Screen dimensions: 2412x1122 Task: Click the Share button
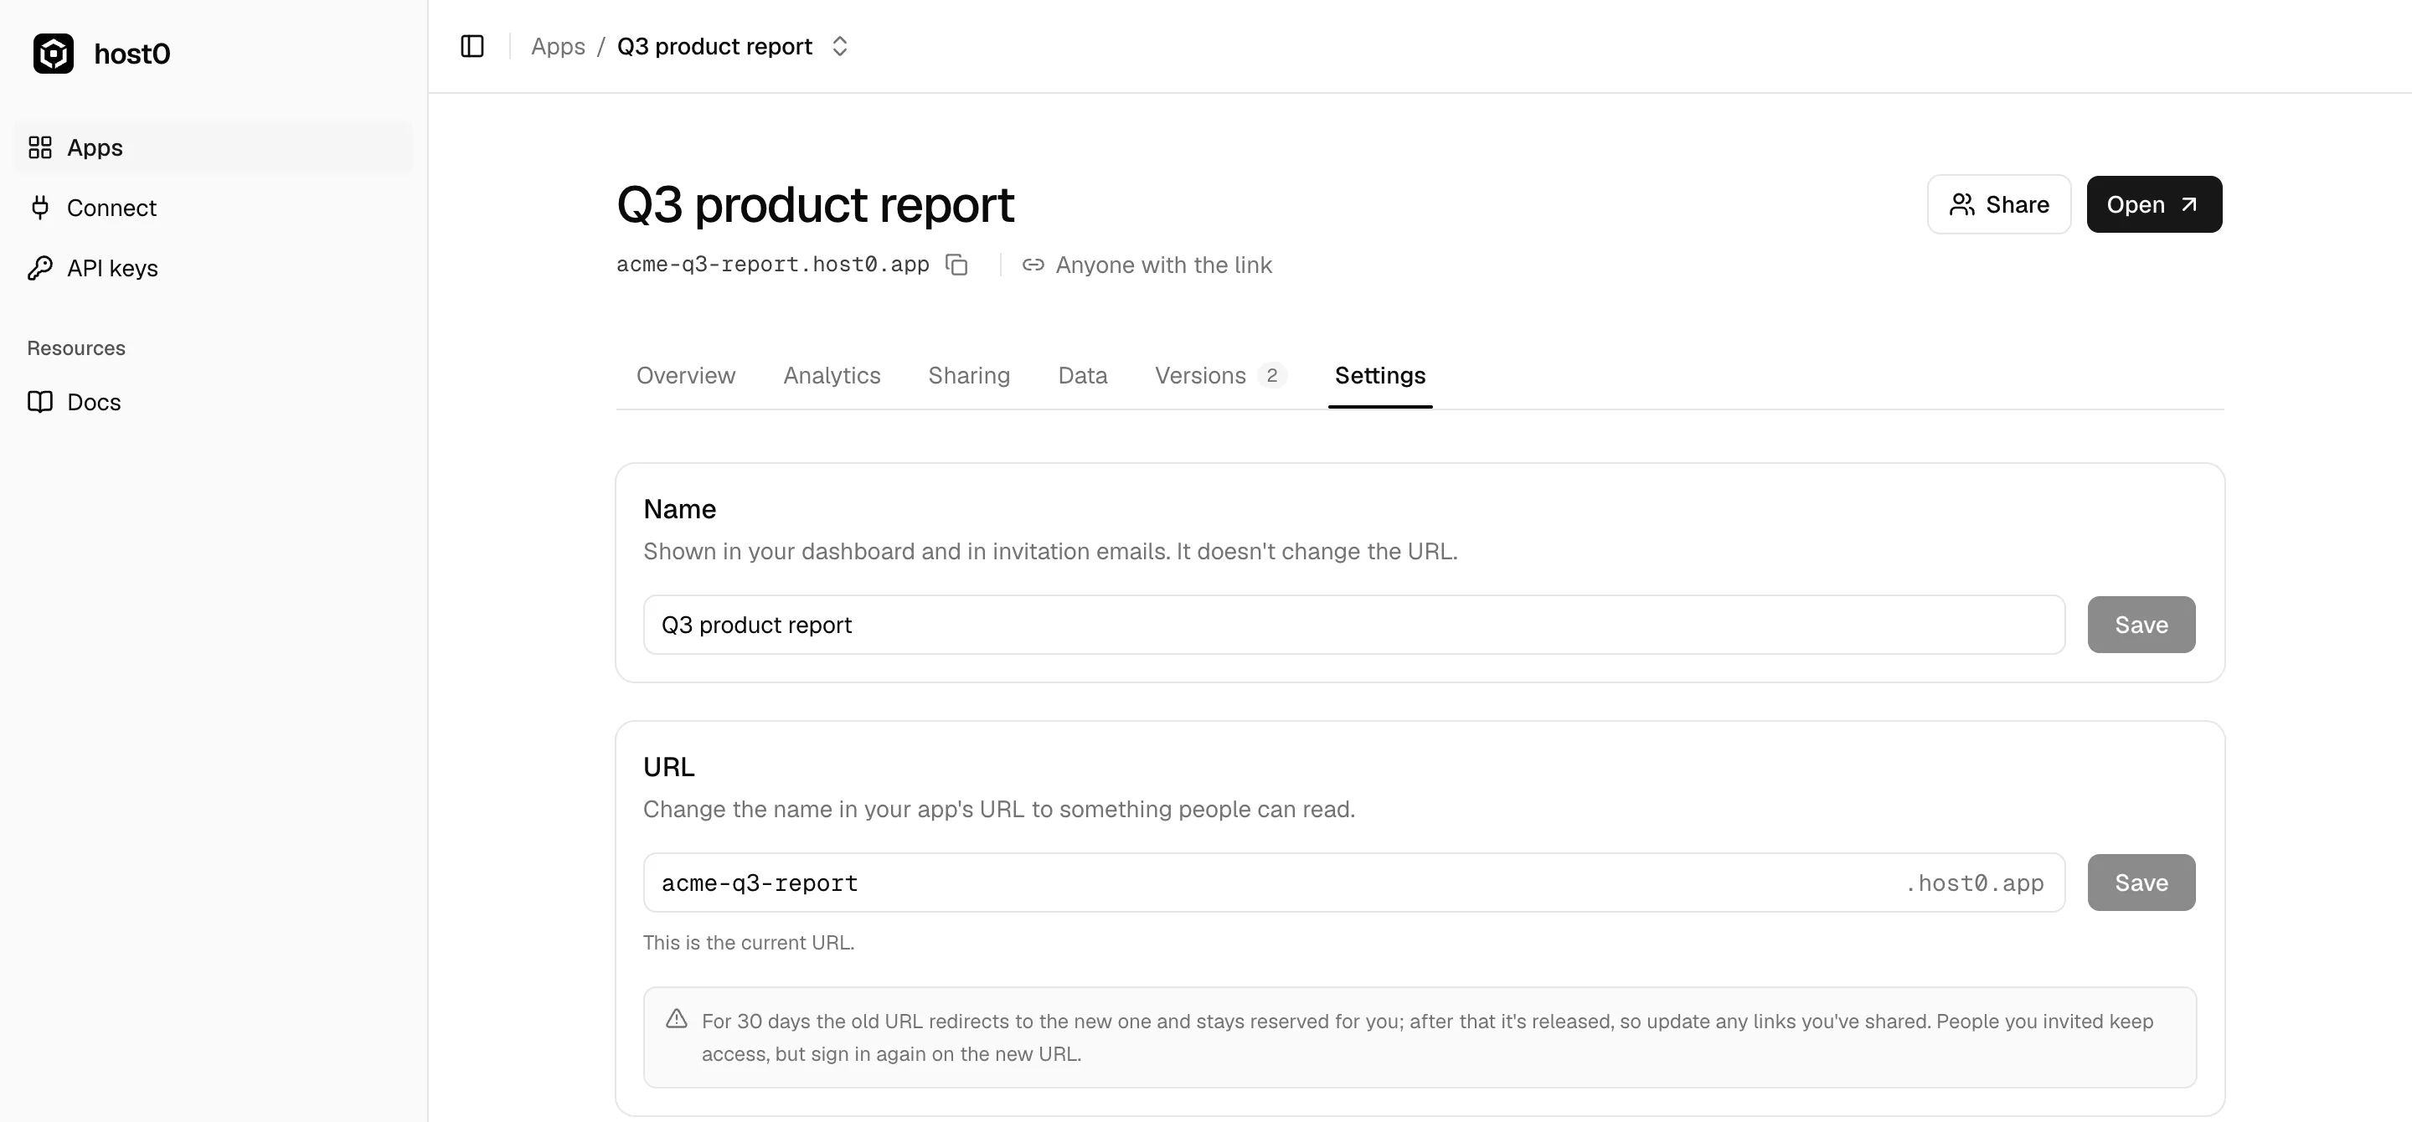tap(1999, 204)
